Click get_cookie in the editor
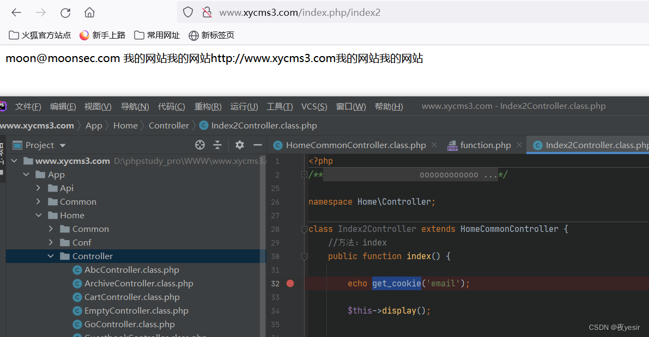The width and height of the screenshot is (649, 337). [396, 284]
